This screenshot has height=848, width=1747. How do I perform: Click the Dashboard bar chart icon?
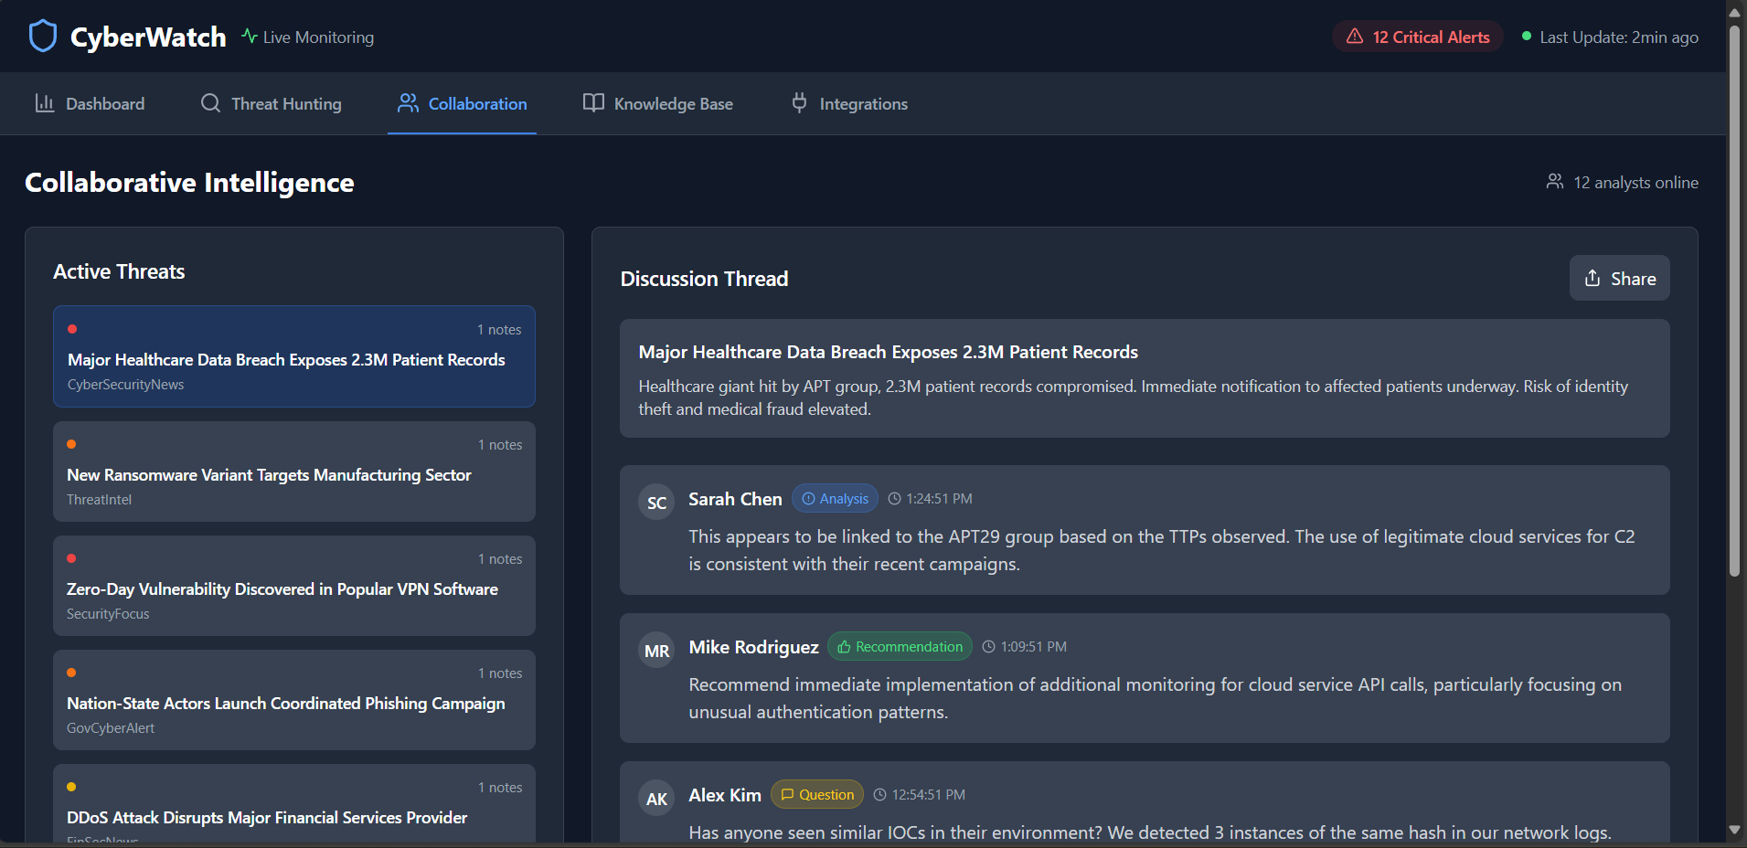(x=45, y=103)
